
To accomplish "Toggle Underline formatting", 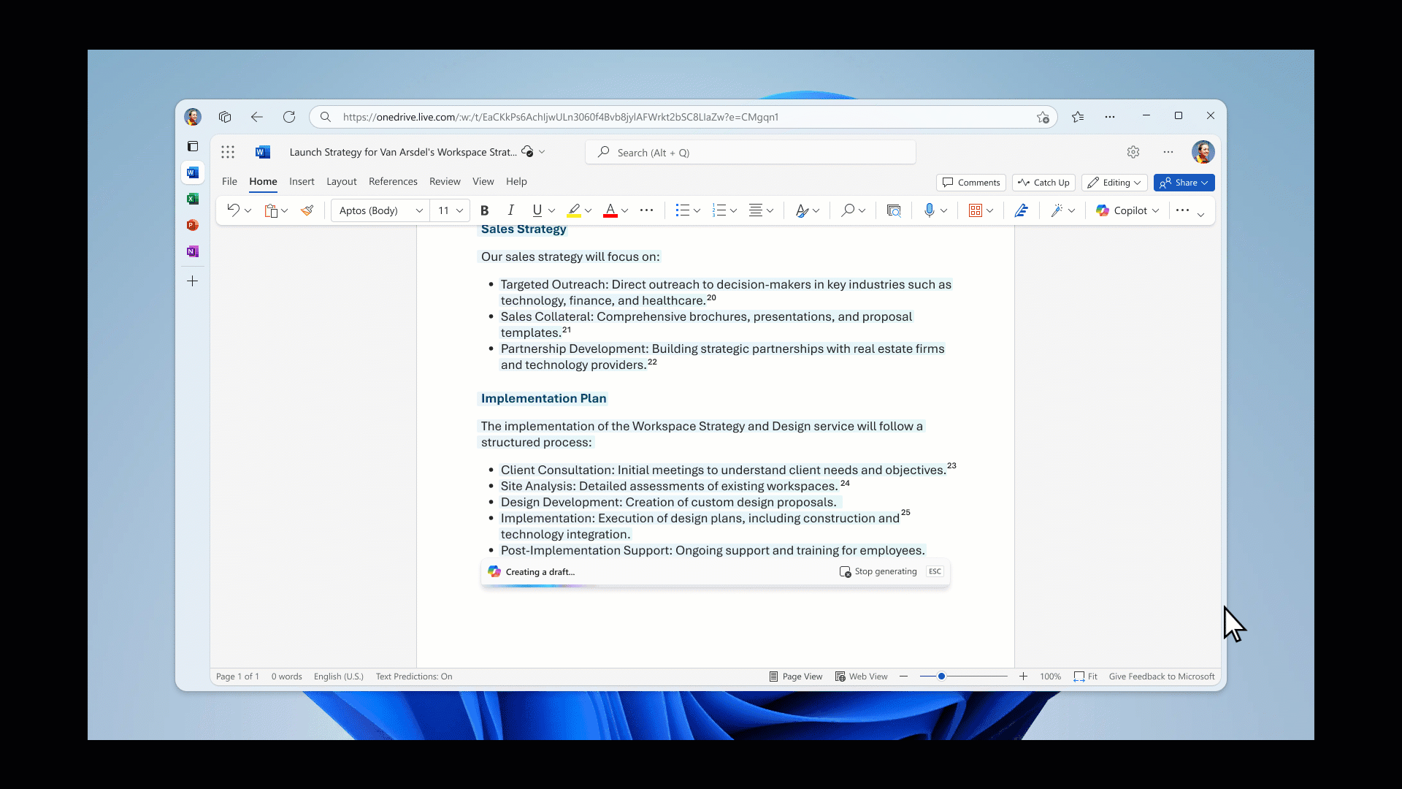I will click(537, 210).
